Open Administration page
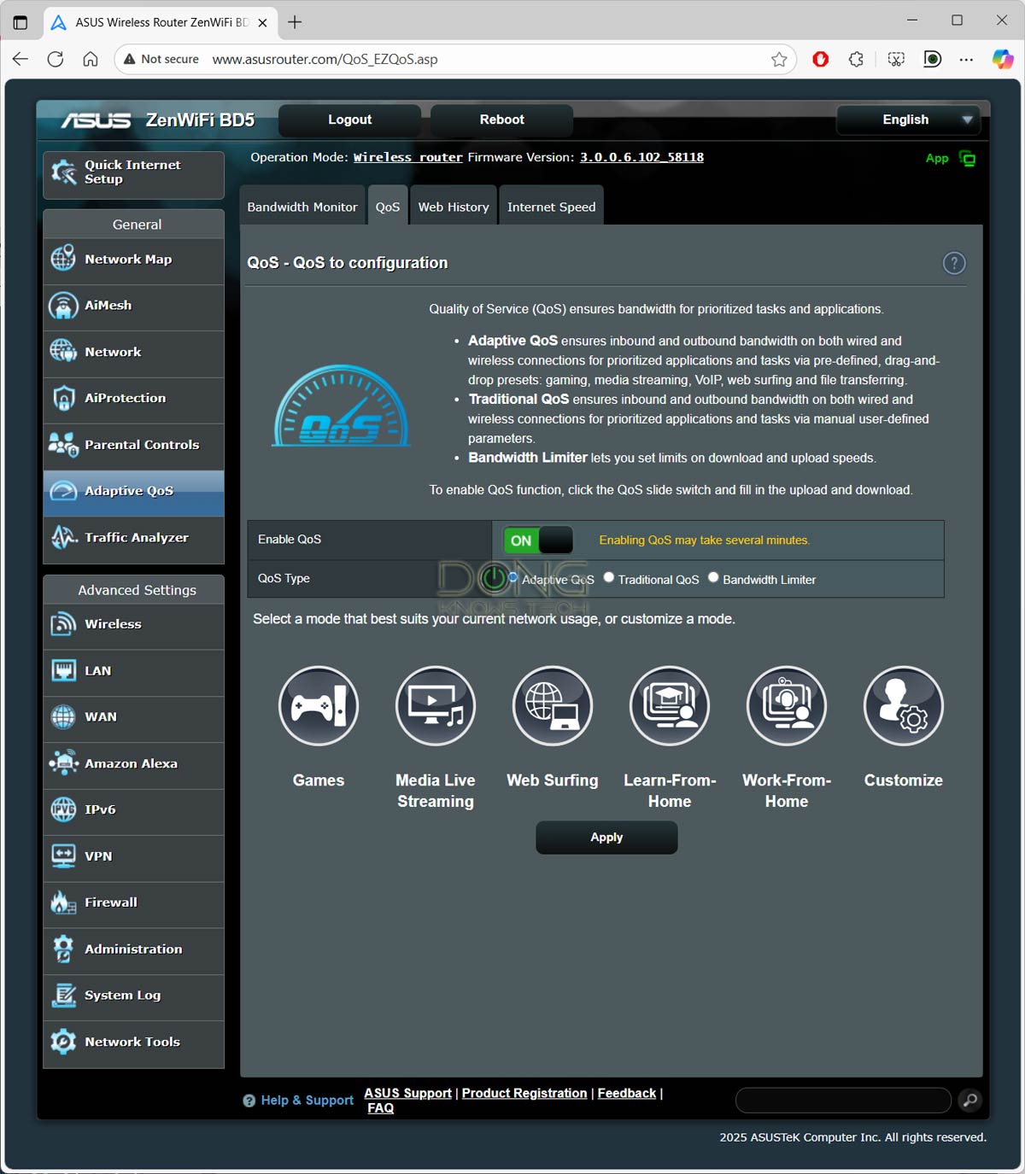This screenshot has height=1174, width=1025. click(x=134, y=949)
